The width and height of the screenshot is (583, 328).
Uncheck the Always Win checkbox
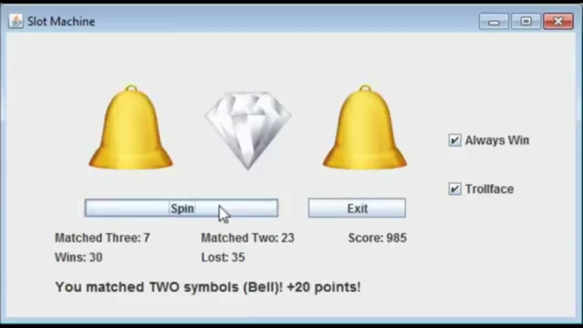click(x=455, y=140)
